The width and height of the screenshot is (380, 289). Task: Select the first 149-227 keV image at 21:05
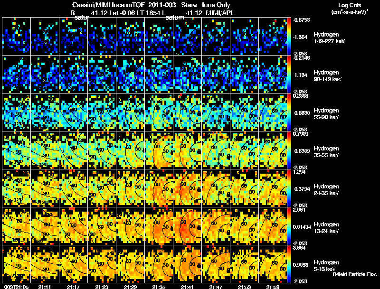coord(16,37)
